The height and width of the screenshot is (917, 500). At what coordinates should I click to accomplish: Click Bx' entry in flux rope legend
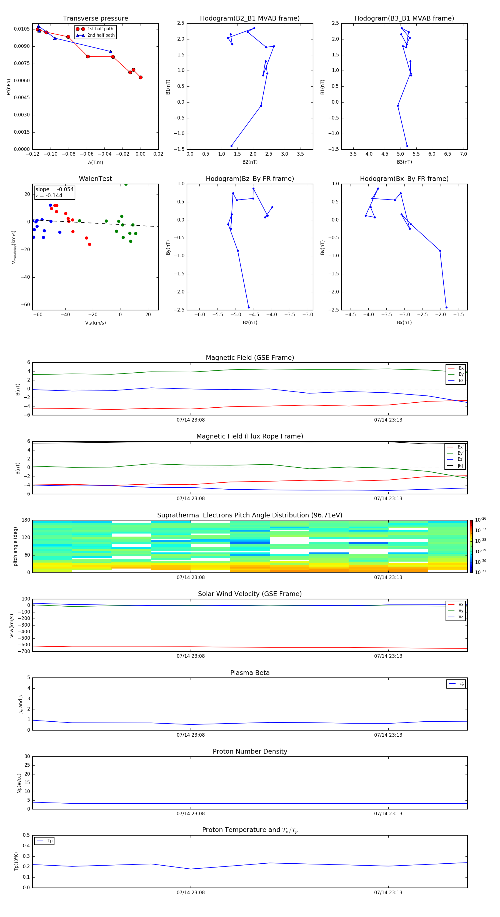pos(456,447)
